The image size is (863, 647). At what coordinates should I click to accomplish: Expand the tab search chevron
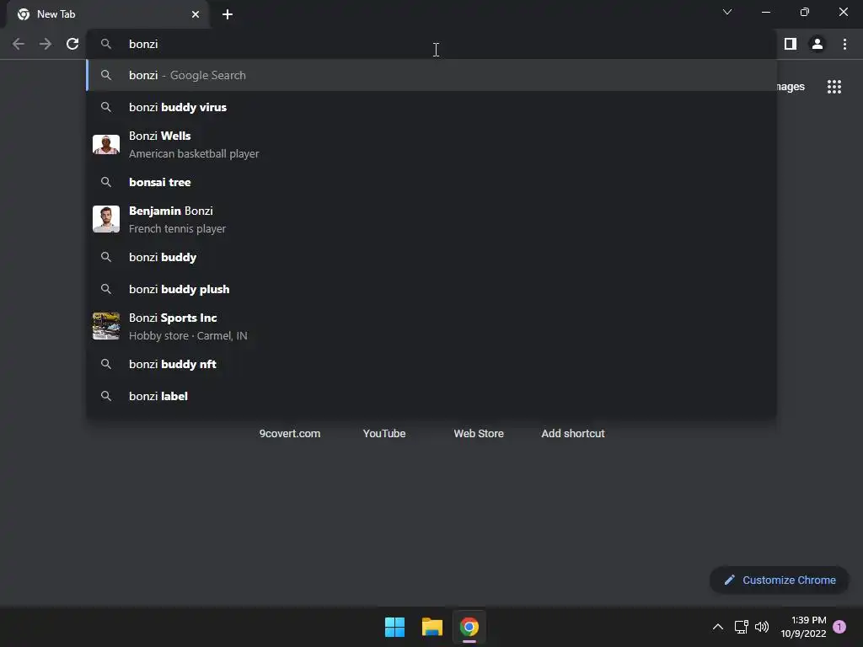tap(727, 12)
